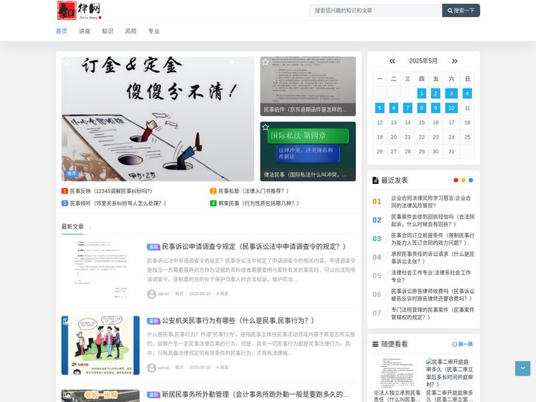Select May 1 in the calendar
This screenshot has width=536, height=402.
(x=421, y=93)
